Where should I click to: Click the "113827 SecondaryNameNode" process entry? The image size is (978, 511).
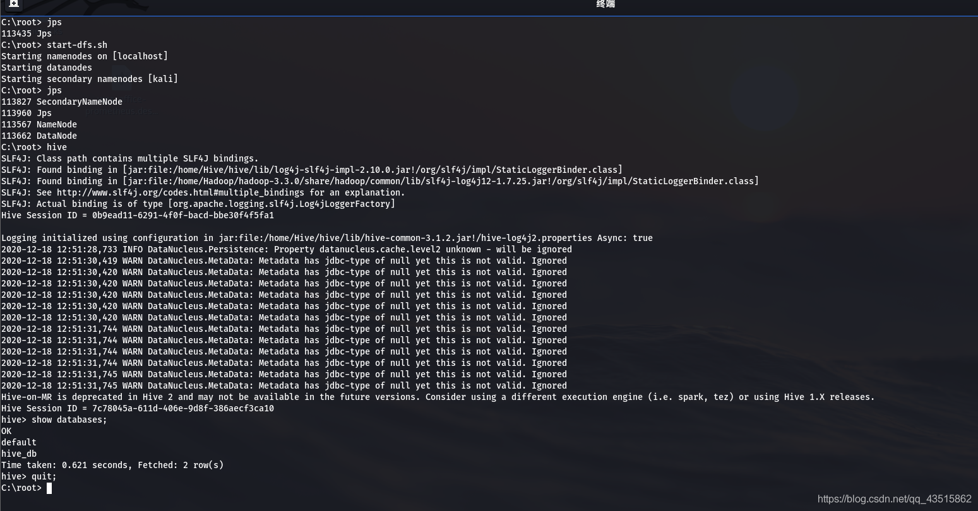pyautogui.click(x=62, y=102)
